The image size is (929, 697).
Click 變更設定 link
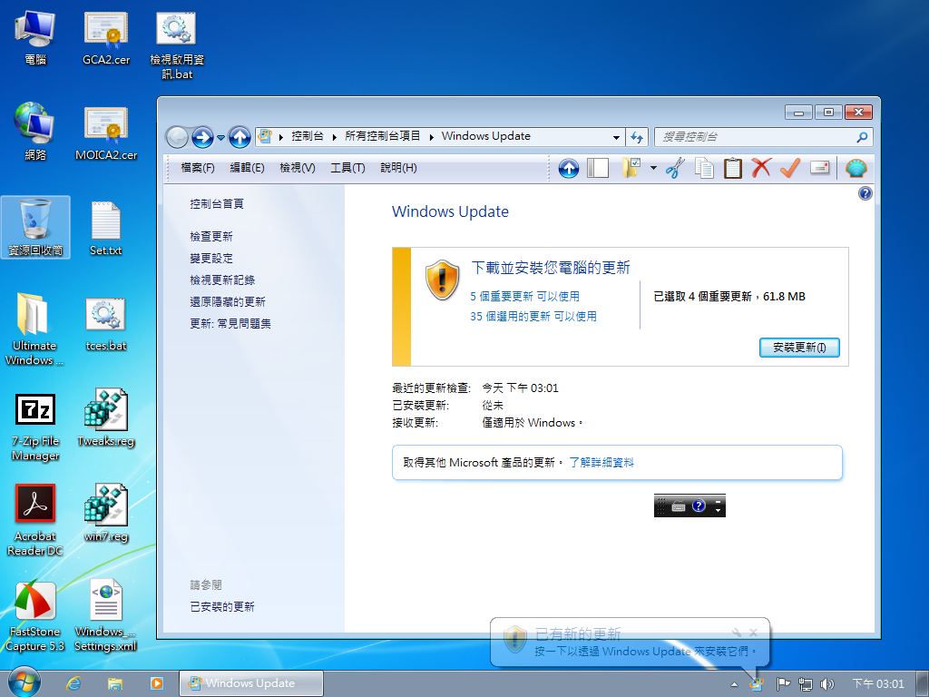(x=210, y=259)
